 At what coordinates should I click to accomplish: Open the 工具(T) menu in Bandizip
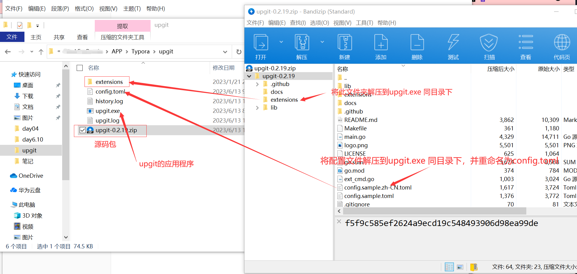(365, 23)
